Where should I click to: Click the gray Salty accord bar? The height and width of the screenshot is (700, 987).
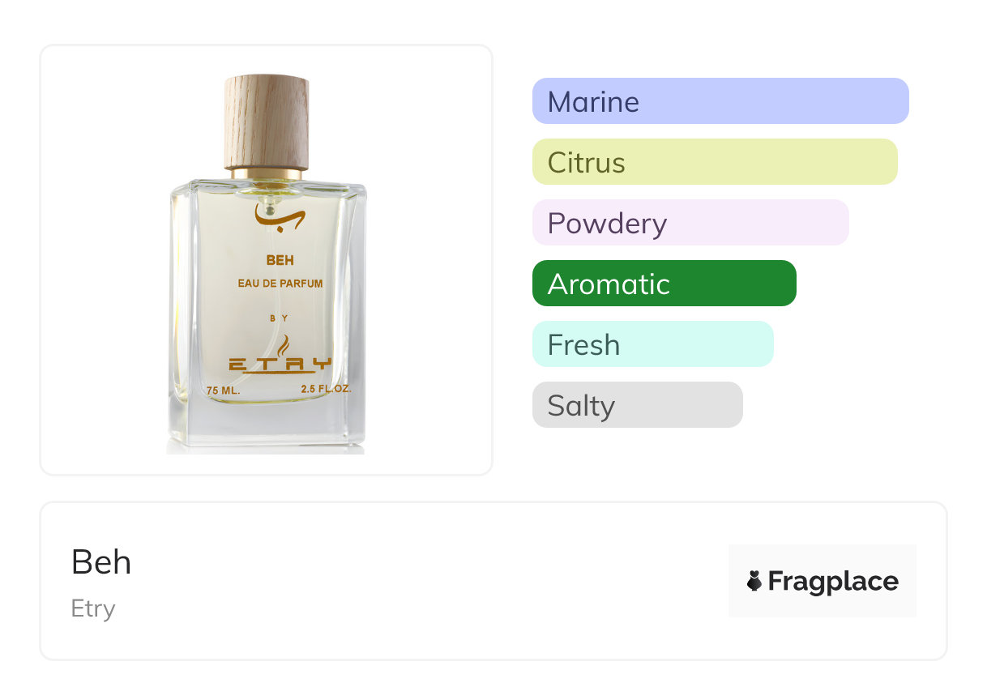[x=637, y=405]
